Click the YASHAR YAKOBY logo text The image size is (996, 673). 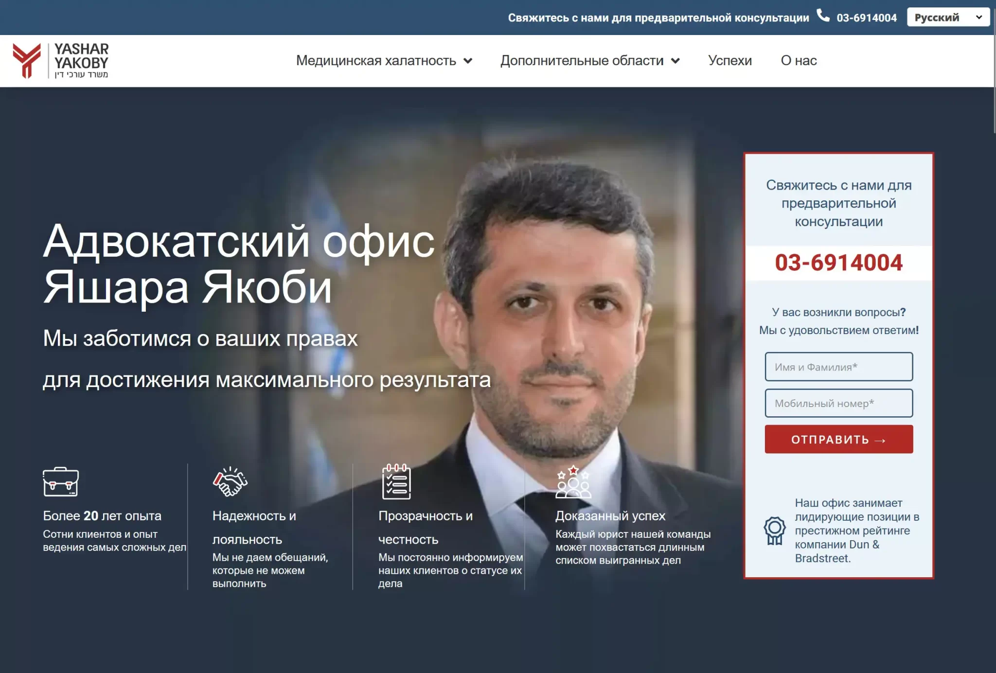pyautogui.click(x=81, y=56)
